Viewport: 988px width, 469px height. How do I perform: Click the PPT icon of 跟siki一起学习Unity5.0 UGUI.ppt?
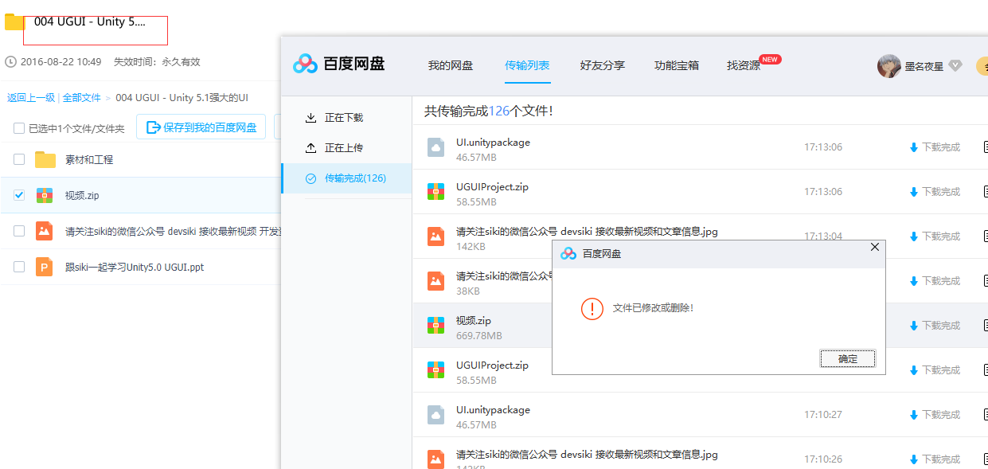coord(45,267)
